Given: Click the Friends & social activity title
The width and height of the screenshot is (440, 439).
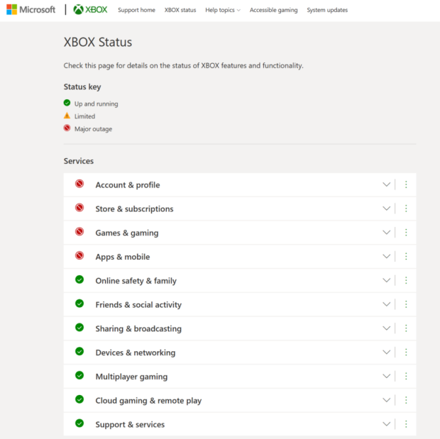Looking at the screenshot, I should pyautogui.click(x=138, y=305).
